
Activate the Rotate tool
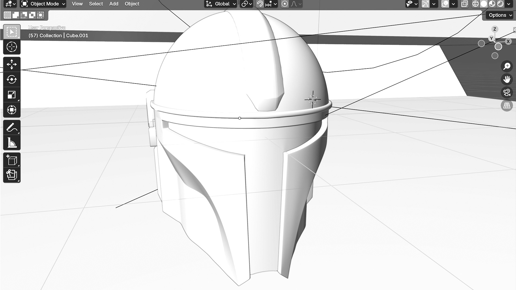coord(12,79)
